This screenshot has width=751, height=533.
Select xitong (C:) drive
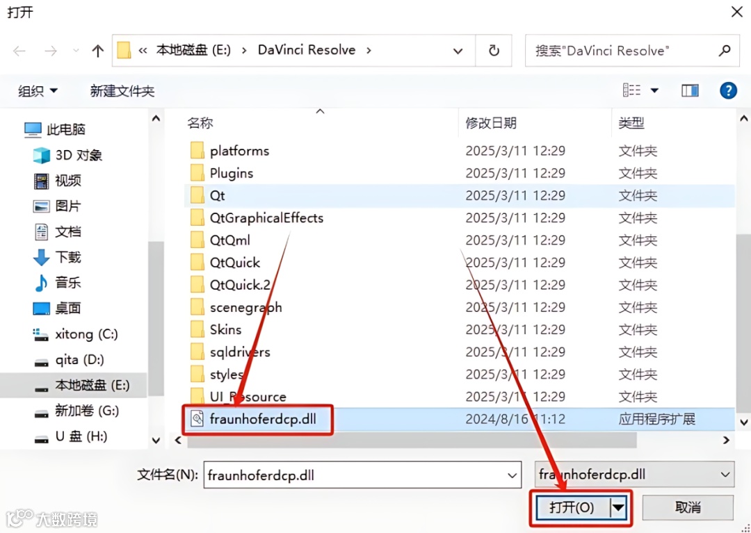(76, 334)
